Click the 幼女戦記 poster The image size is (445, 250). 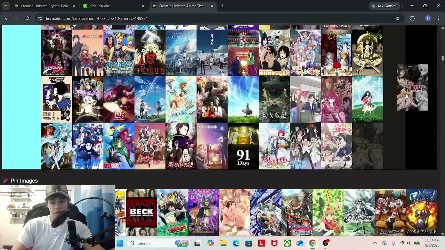tap(274, 100)
